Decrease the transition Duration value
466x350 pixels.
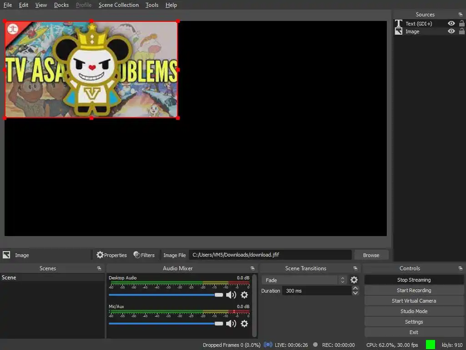355,293
